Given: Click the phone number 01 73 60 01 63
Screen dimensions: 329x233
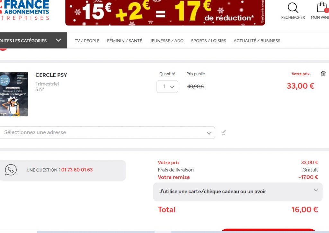Looking at the screenshot, I should (x=77, y=170).
